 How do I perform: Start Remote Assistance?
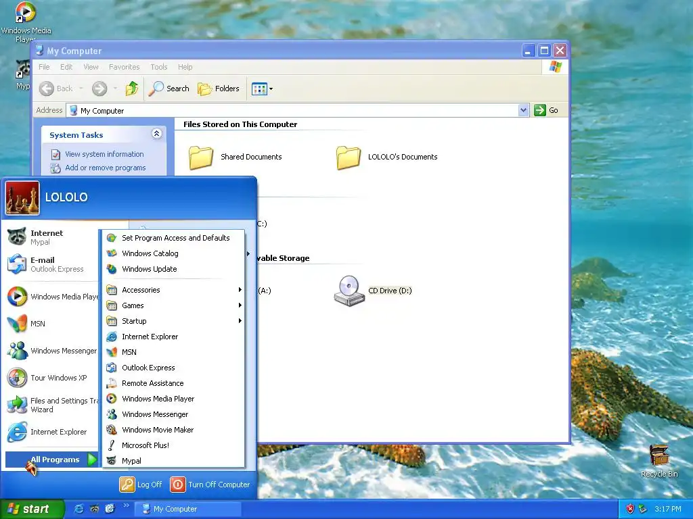pos(174,383)
